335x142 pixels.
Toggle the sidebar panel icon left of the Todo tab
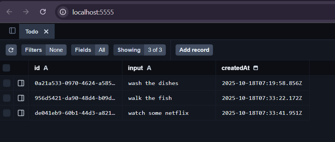(12, 31)
